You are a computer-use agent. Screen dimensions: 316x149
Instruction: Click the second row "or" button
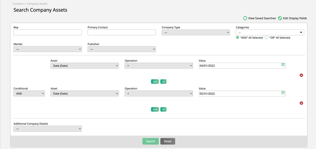click(163, 109)
